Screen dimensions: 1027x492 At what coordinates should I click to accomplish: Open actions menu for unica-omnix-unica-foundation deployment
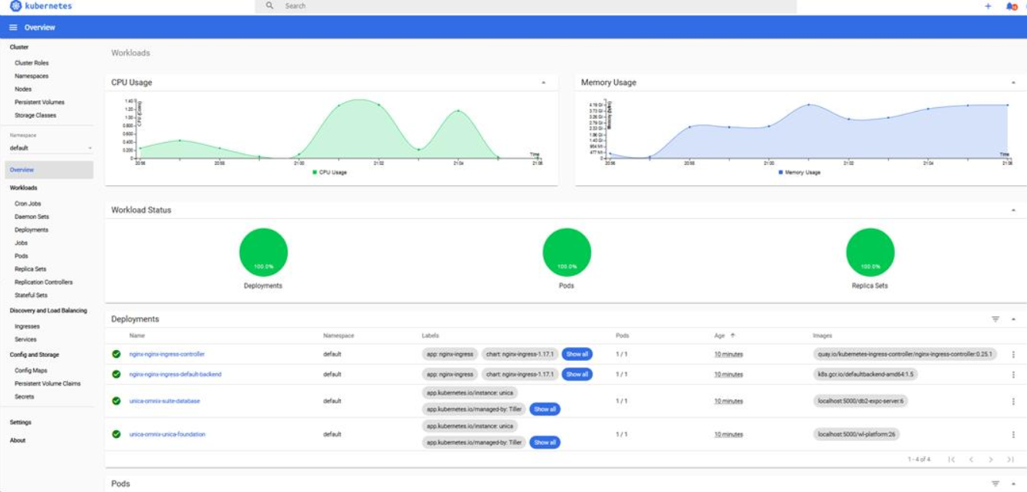1013,434
